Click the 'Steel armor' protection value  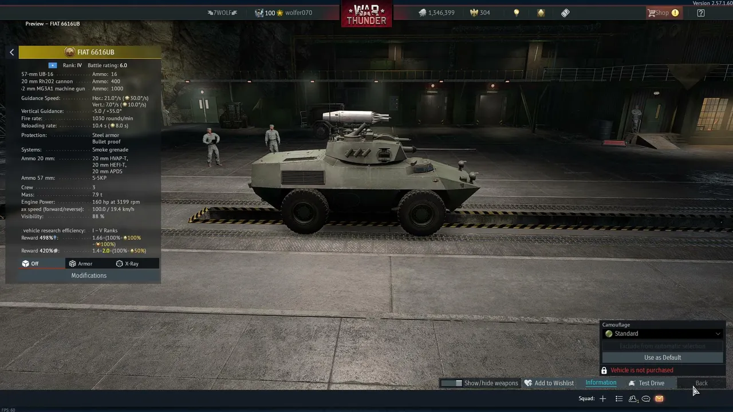point(106,136)
